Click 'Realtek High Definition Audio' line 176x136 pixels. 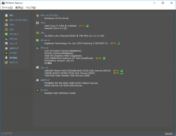click(60, 93)
